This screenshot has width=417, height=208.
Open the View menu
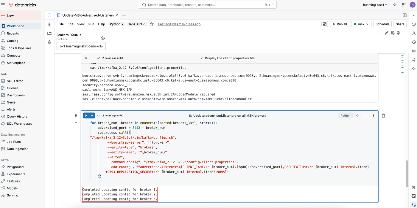[x=81, y=24]
